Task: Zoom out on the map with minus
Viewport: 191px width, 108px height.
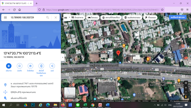Action: pos(186,92)
